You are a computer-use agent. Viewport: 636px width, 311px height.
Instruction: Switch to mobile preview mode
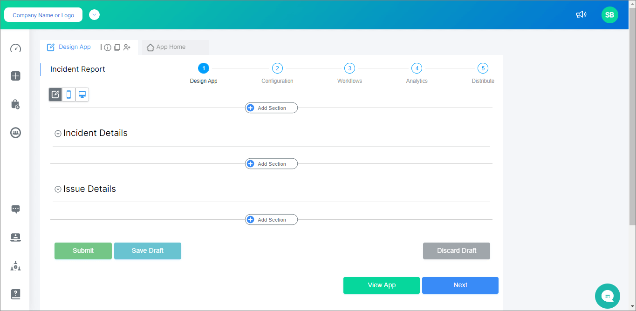tap(68, 94)
